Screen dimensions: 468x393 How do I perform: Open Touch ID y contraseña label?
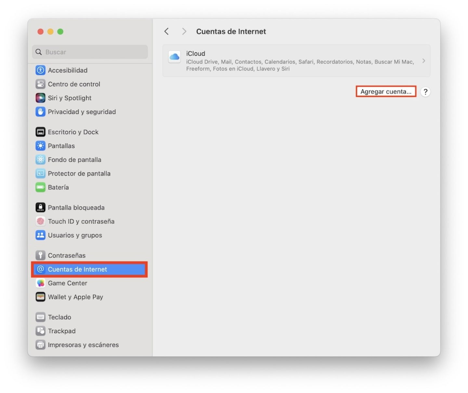[x=81, y=221]
